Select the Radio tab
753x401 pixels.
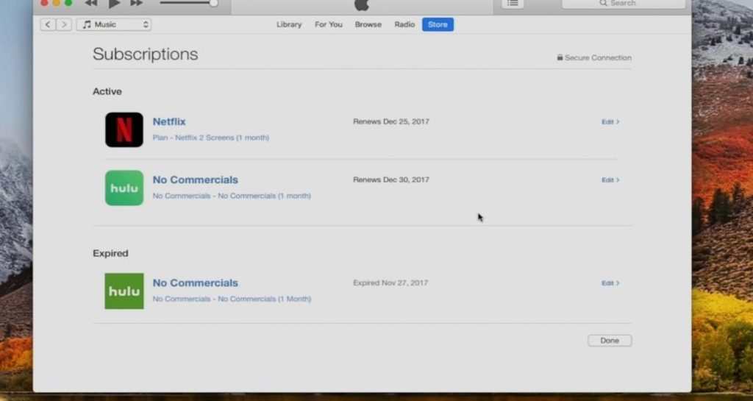tap(404, 24)
